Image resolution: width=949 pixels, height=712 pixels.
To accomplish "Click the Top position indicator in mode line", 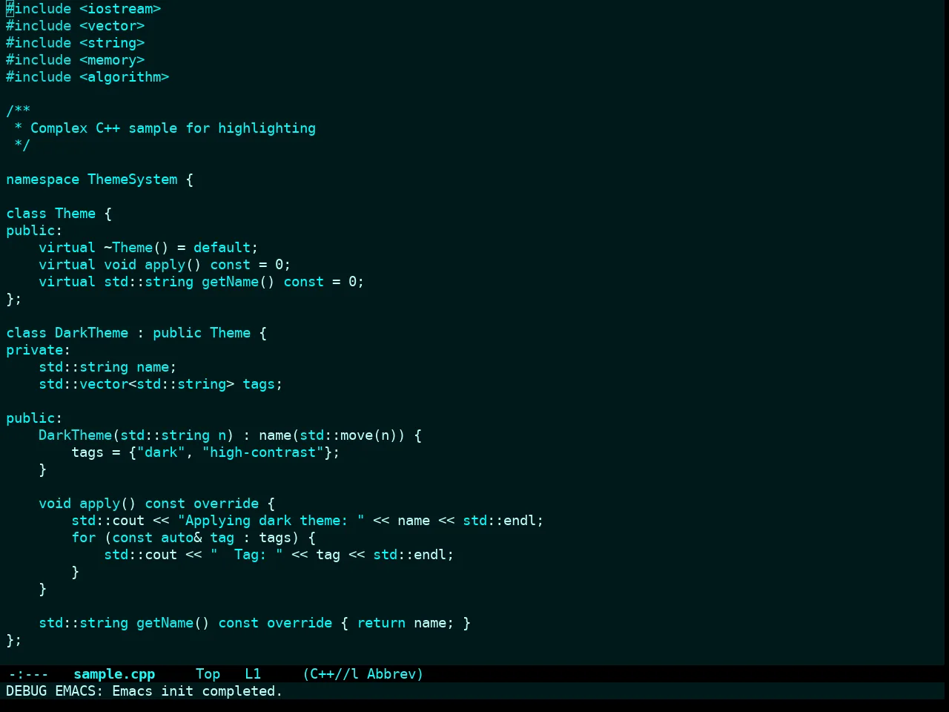I will pos(208,674).
